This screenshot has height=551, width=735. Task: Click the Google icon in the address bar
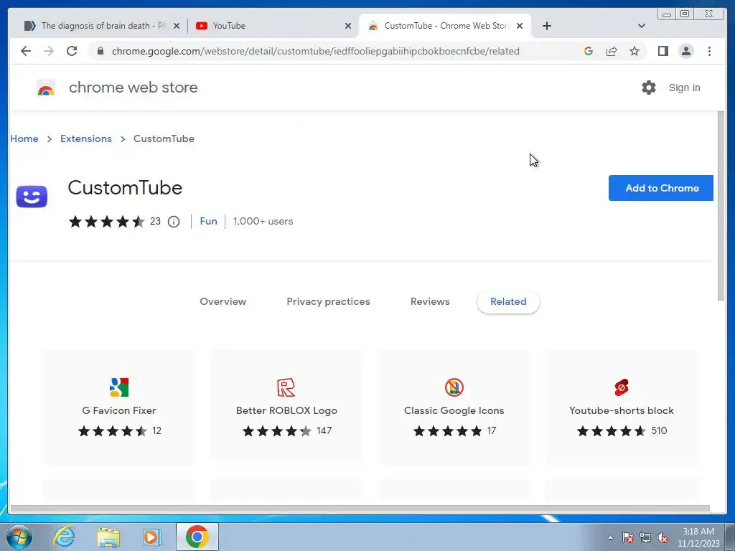[x=589, y=51]
